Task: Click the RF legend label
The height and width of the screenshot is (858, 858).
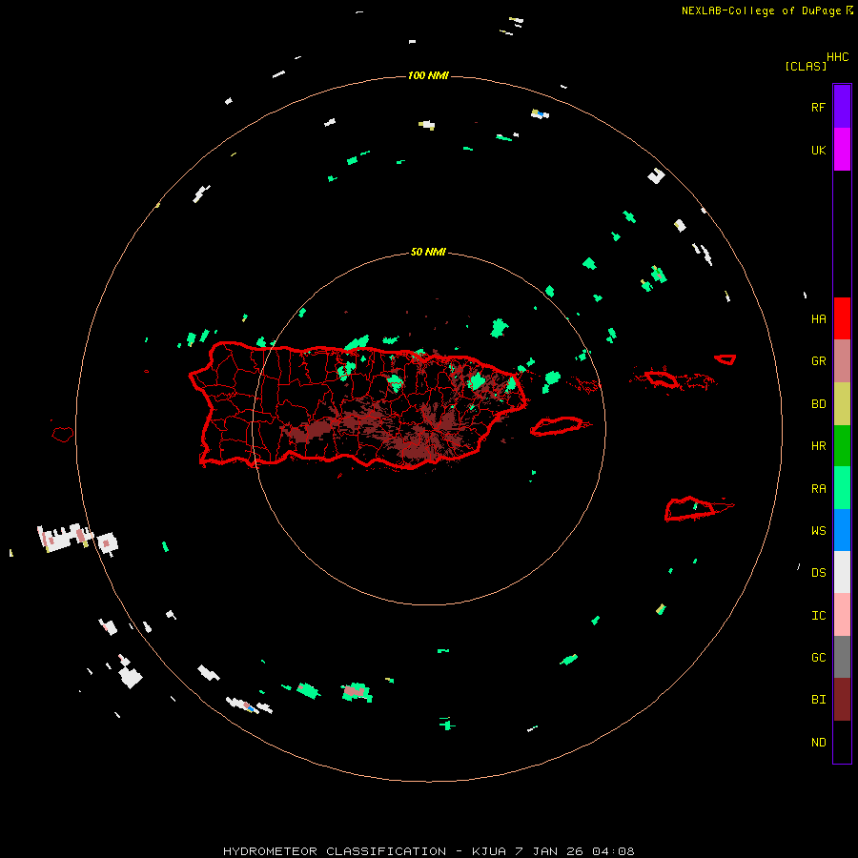Action: point(818,107)
